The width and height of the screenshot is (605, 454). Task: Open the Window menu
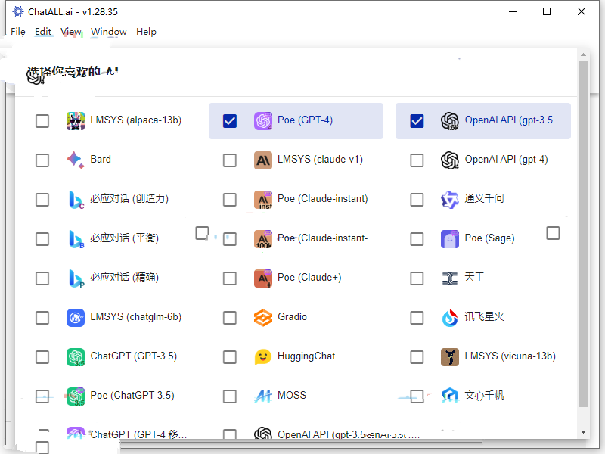[x=109, y=32]
